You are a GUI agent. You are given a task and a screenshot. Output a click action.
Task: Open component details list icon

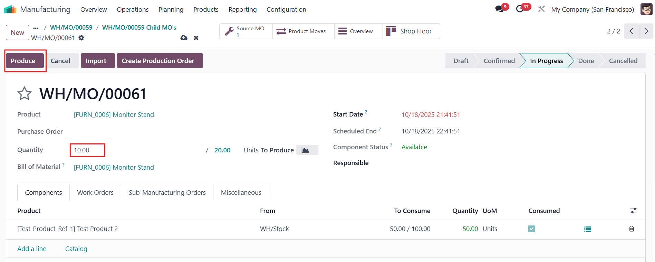click(x=587, y=229)
